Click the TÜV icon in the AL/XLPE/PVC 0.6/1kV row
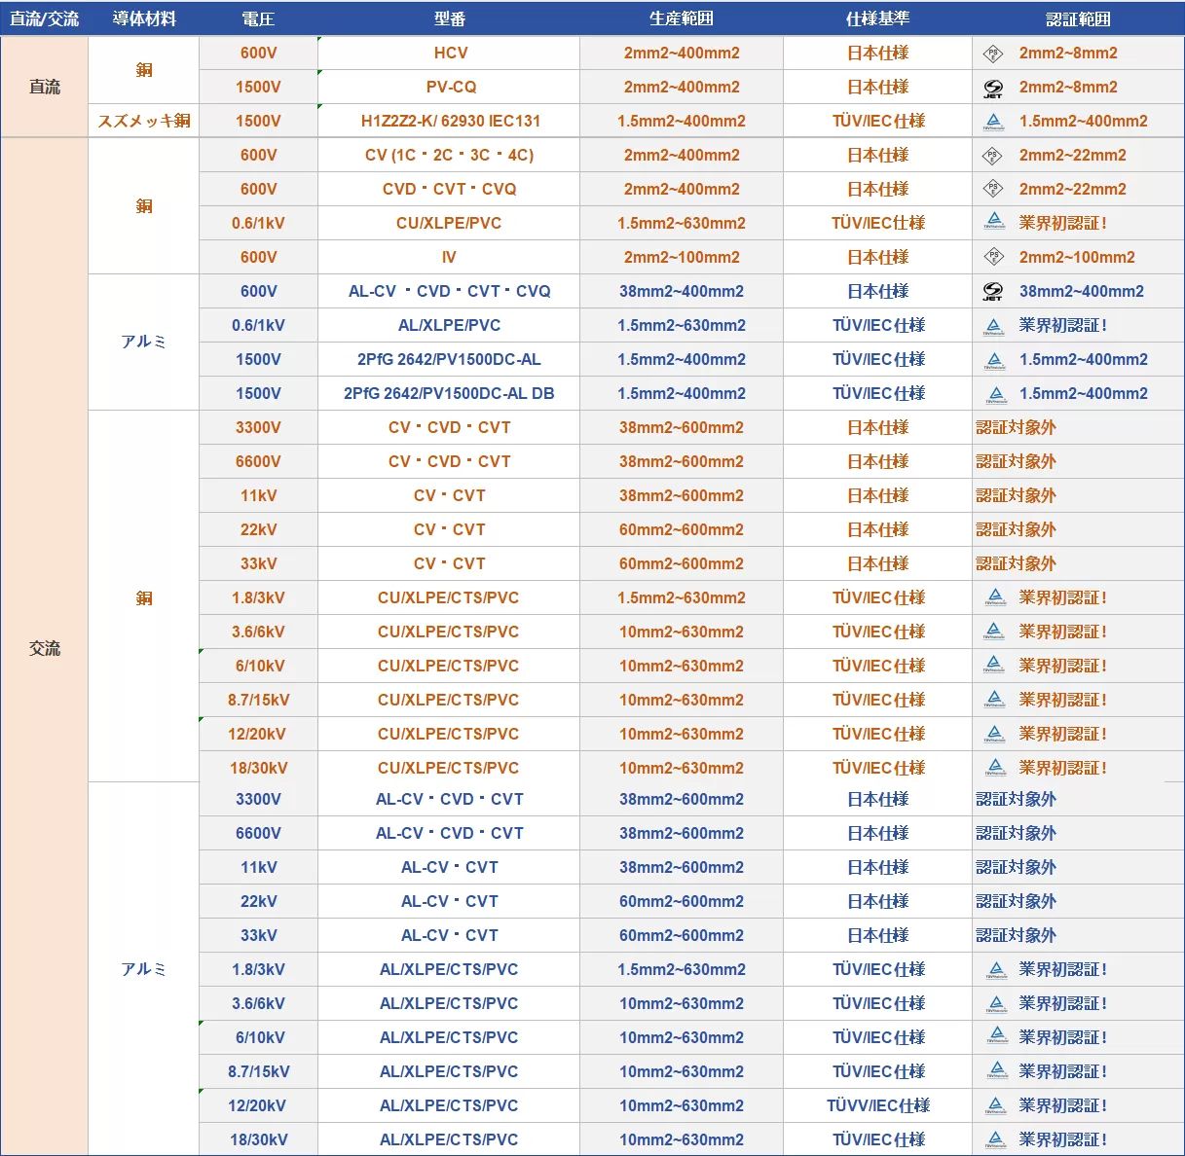Screen dimensions: 1185x1156 (994, 325)
